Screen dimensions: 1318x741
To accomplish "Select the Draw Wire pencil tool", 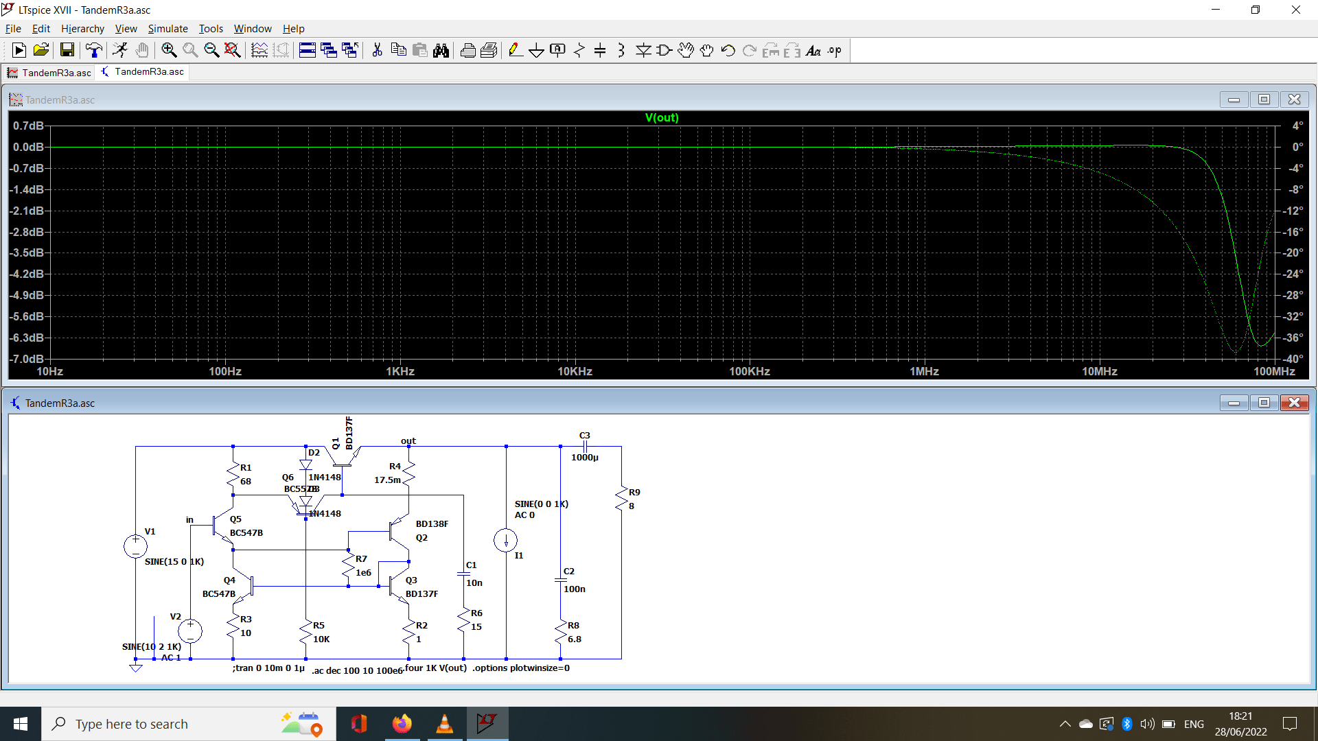I will [x=515, y=50].
